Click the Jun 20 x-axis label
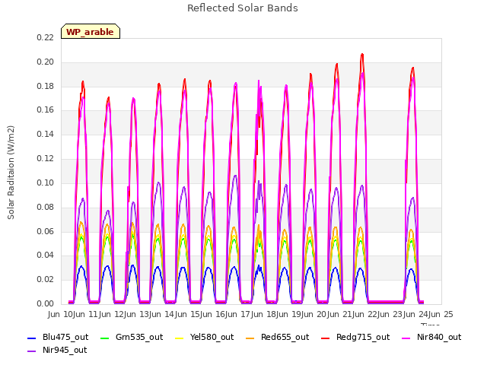The height and width of the screenshot is (365, 487). click(314, 314)
